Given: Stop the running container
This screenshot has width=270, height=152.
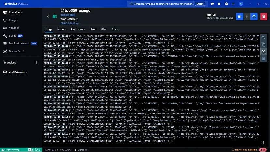Looking at the screenshot, I should point(239,17).
